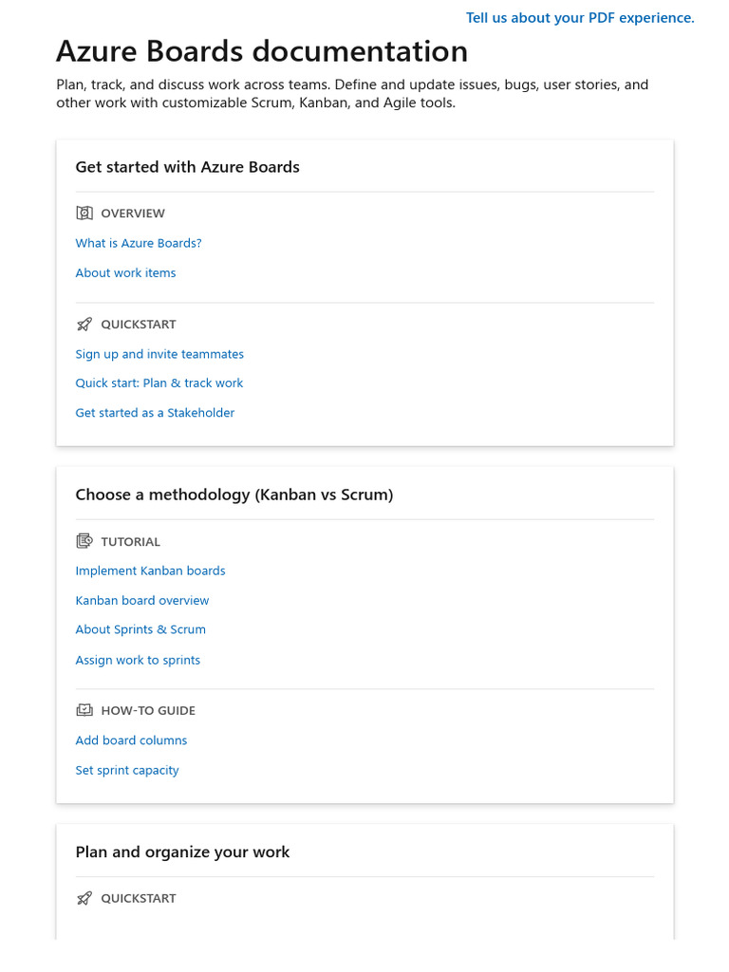Select Quick start: Plan & track work
Screen dimensions: 729x972
tap(159, 383)
